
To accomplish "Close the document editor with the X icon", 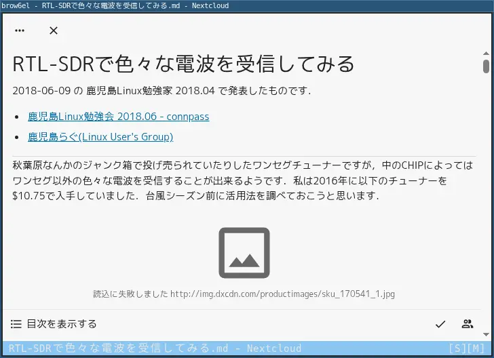I will [54, 31].
